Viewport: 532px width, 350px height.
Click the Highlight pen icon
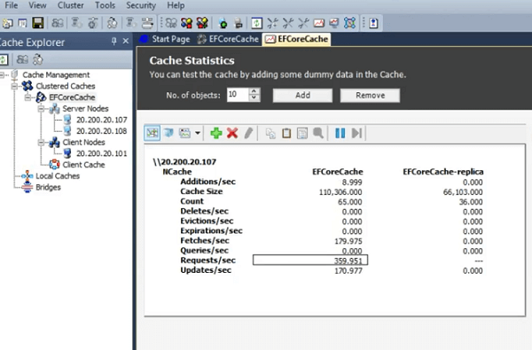tap(248, 133)
